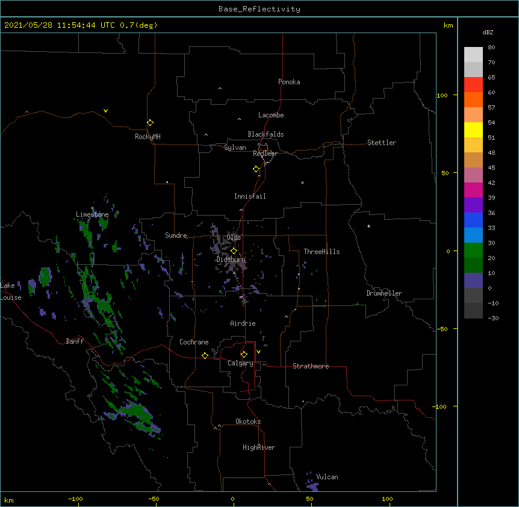The height and width of the screenshot is (507, 519).
Task: Select the yellow V marker east of Calgary
Action: (258, 352)
